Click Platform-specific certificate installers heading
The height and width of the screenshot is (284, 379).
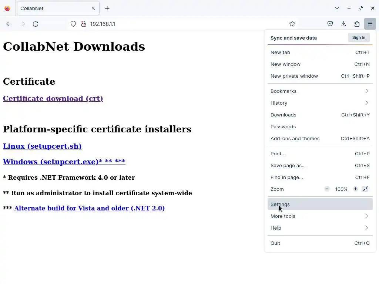pos(97,129)
